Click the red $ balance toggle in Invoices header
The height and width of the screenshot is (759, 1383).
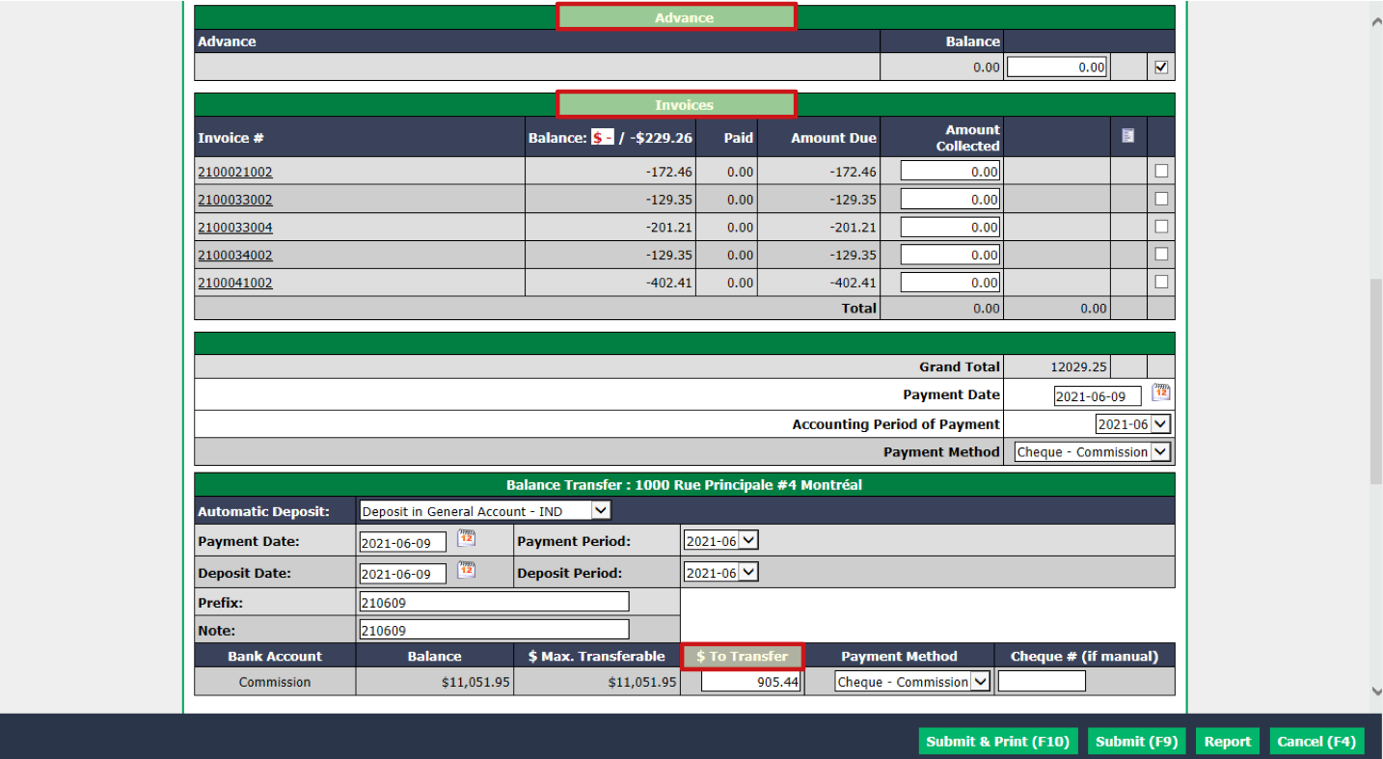(602, 138)
